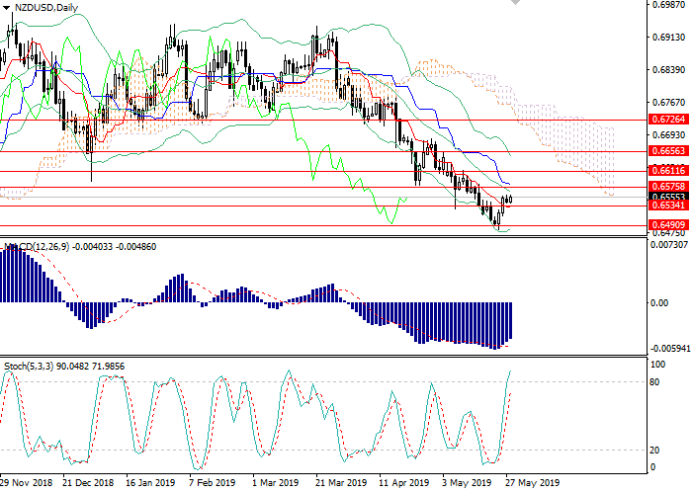Select the red 0.65758 resistance level tag

pos(667,186)
